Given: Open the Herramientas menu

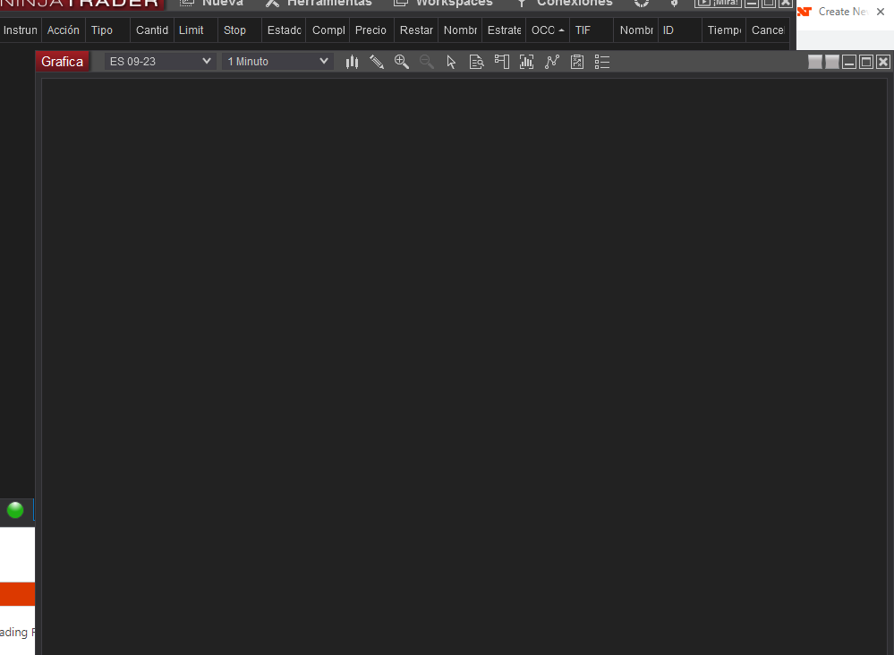Looking at the screenshot, I should pos(319,3).
